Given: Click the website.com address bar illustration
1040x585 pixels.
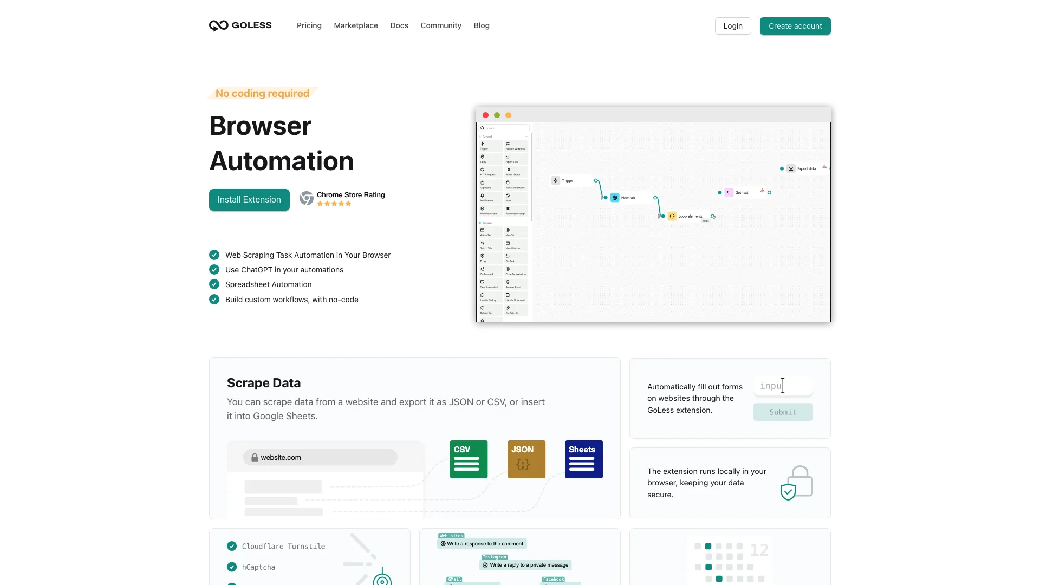Looking at the screenshot, I should click(x=320, y=457).
